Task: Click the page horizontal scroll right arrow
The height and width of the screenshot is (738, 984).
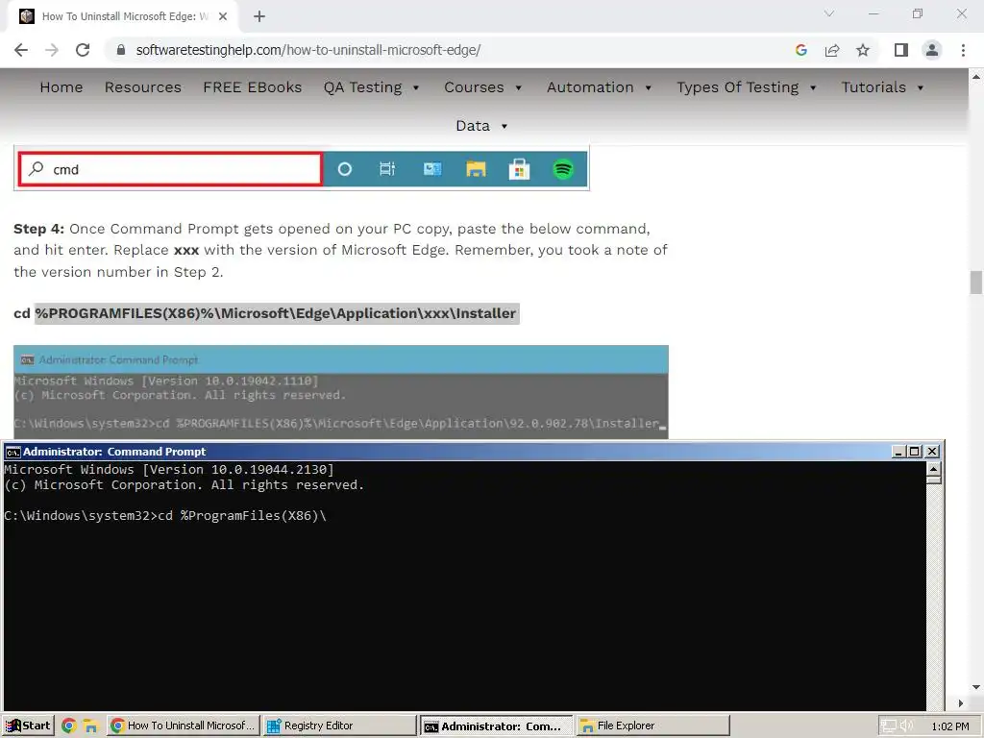Action: pyautogui.click(x=961, y=703)
